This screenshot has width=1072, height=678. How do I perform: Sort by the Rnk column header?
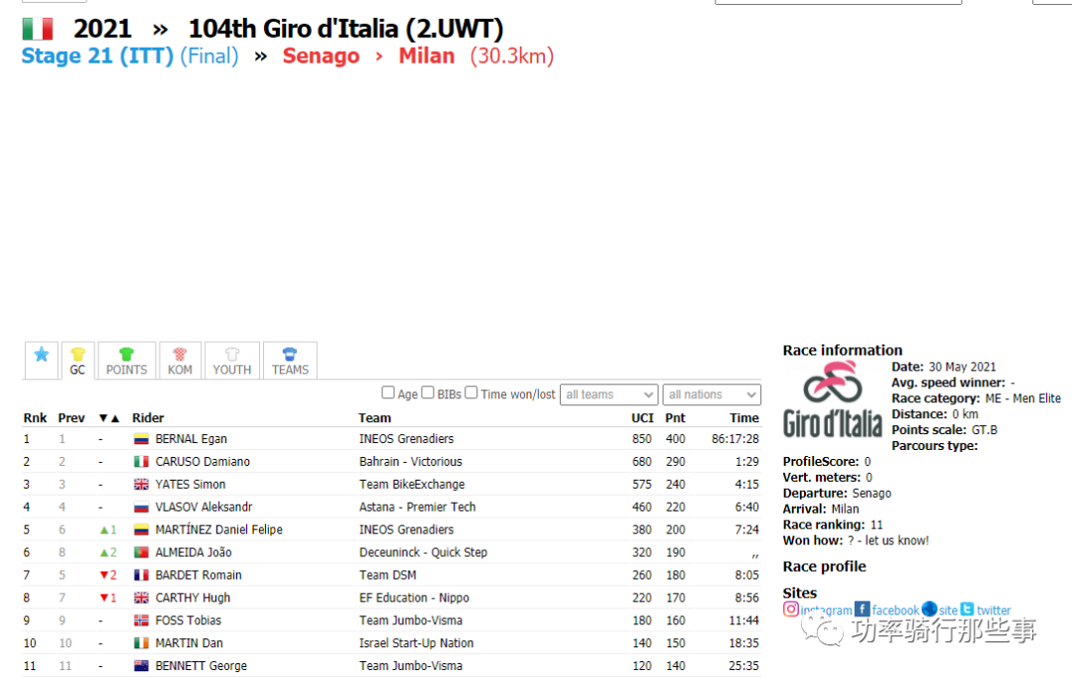(35, 418)
